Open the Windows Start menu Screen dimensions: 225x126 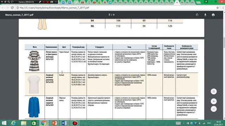pos(4,123)
